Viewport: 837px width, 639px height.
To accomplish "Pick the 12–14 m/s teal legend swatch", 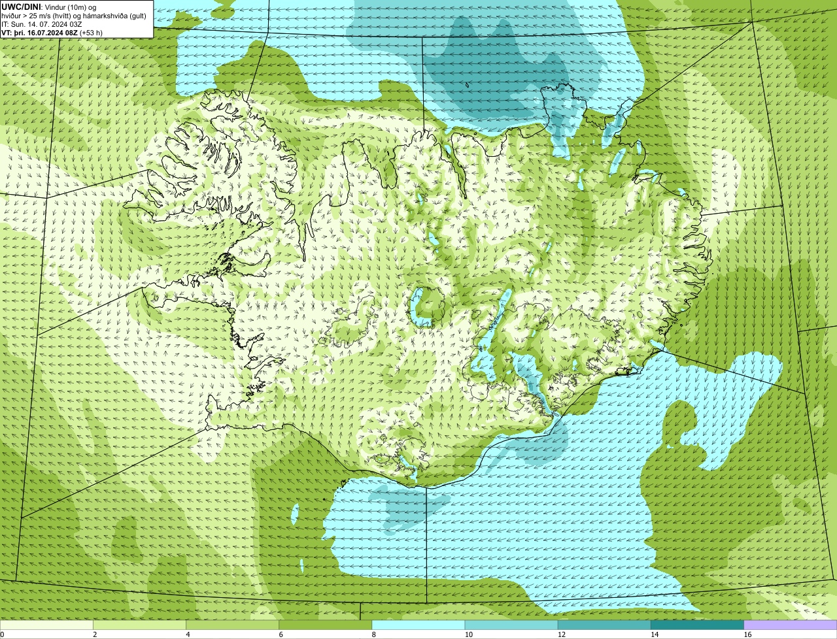I will pyautogui.click(x=604, y=625).
